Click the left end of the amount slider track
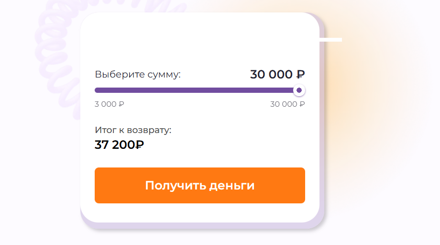 click(x=97, y=90)
